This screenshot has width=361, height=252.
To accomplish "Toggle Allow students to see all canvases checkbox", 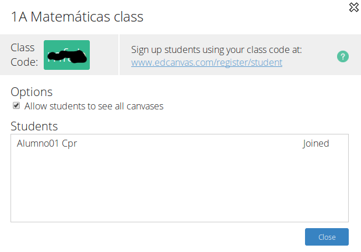I will click(16, 106).
